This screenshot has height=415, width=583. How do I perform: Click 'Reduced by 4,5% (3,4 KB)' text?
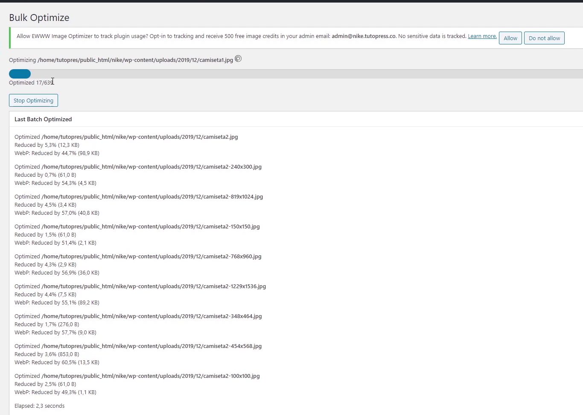(45, 205)
